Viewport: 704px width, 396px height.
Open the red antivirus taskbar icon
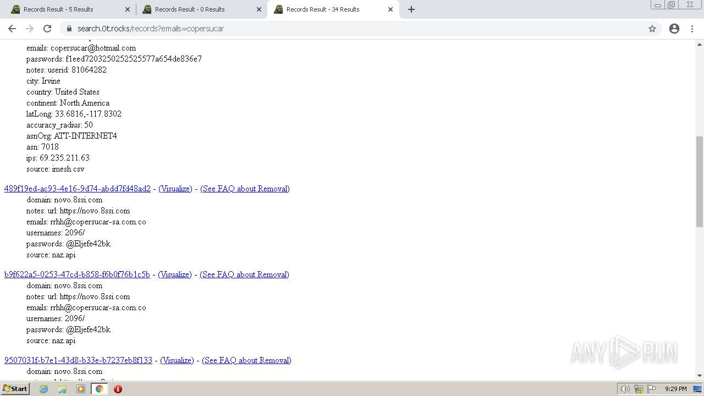[x=118, y=389]
